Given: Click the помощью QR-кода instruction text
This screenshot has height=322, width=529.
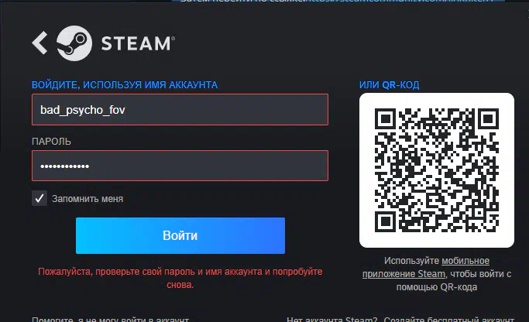Looking at the screenshot, I should click(437, 287).
